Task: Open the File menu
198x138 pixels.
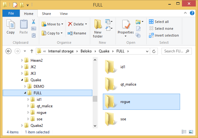Action: coord(11,14)
